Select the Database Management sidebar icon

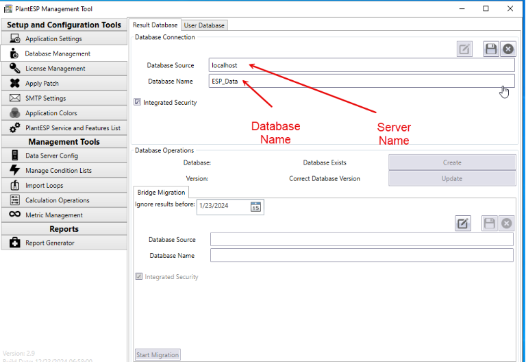14,53
